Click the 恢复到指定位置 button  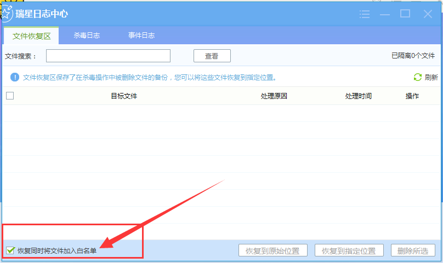click(349, 251)
